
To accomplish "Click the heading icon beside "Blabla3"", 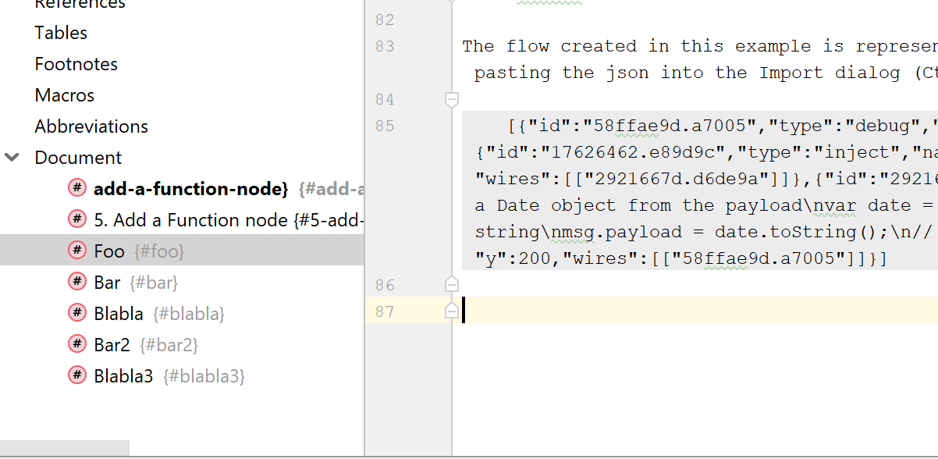I will tap(77, 375).
